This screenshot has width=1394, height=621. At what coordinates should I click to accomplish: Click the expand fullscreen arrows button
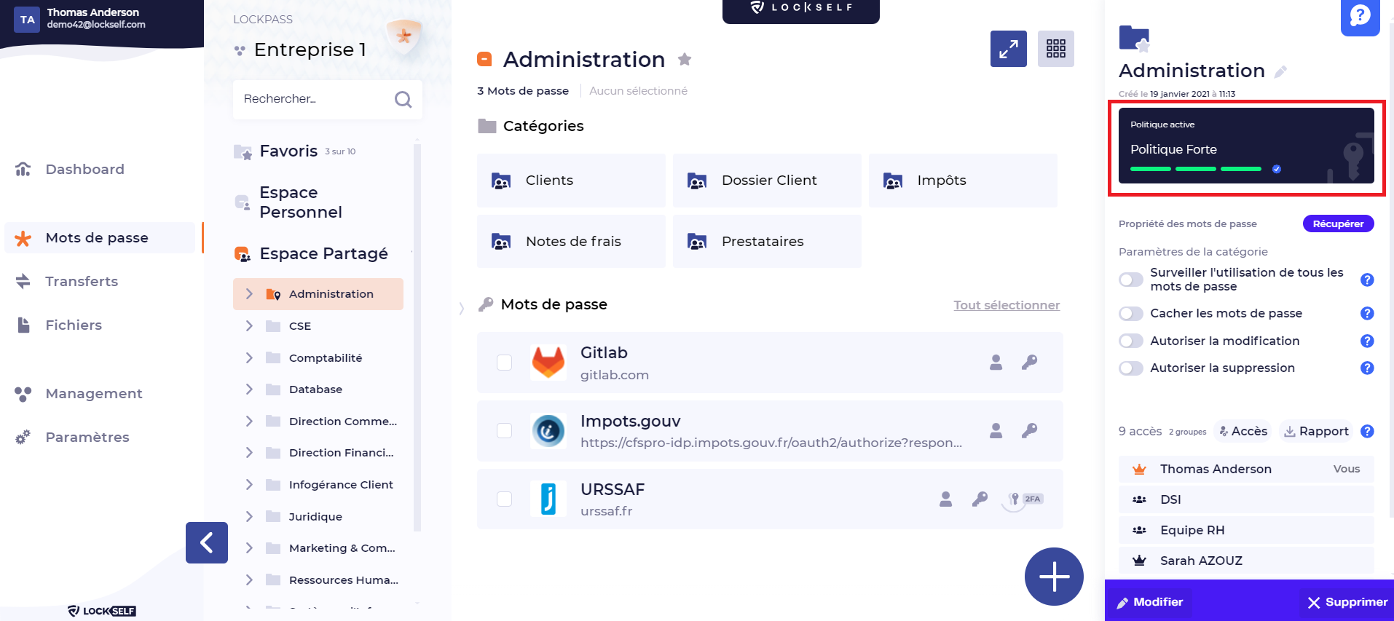[x=1008, y=49]
